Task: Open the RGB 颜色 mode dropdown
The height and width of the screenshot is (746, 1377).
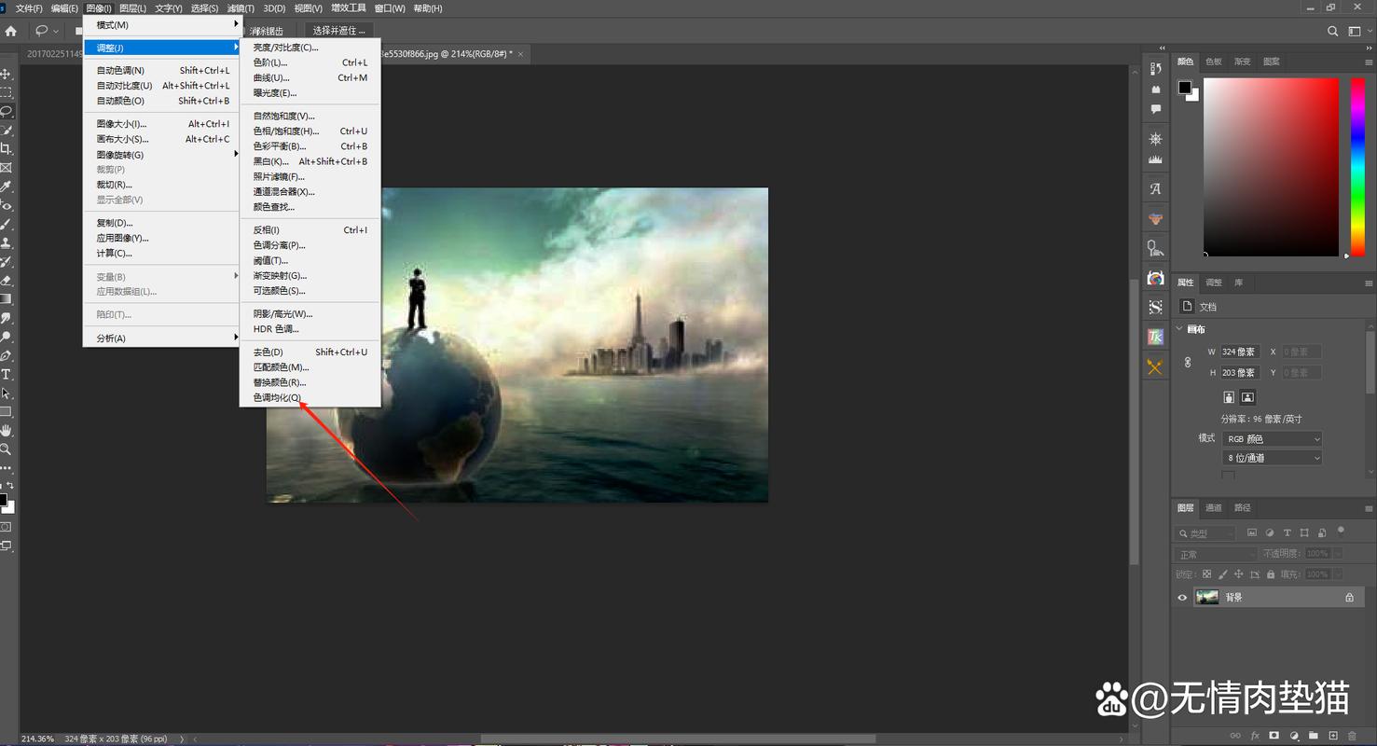Action: (1273, 439)
